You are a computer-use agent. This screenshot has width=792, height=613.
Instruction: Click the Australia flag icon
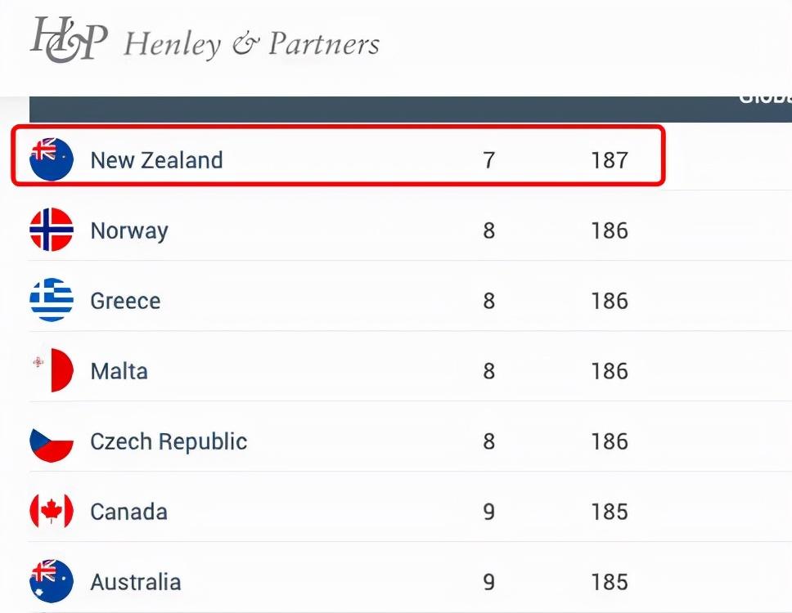coord(52,581)
